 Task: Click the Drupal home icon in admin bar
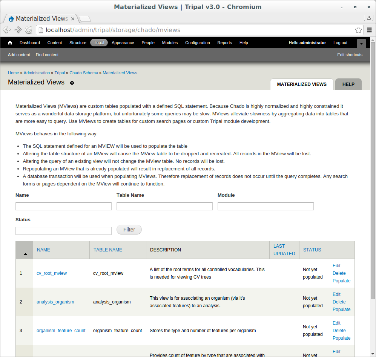pos(10,43)
